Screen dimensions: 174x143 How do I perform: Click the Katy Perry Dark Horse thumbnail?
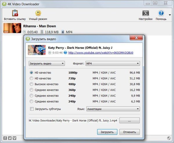(37, 50)
